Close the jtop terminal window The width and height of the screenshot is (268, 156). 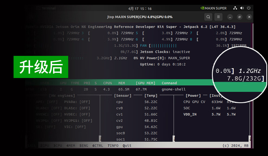(x=249, y=17)
